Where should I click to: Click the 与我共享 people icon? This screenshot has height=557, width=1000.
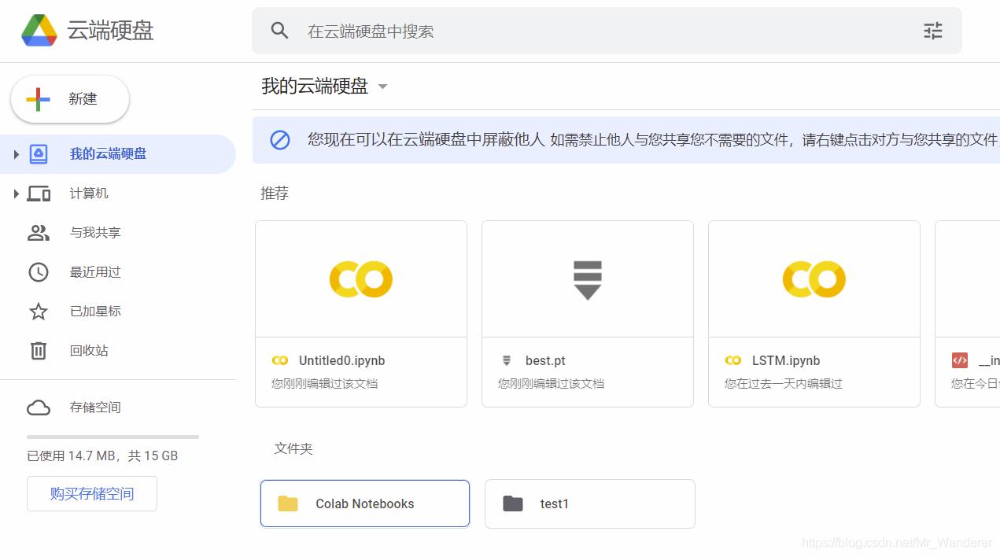pyautogui.click(x=39, y=233)
